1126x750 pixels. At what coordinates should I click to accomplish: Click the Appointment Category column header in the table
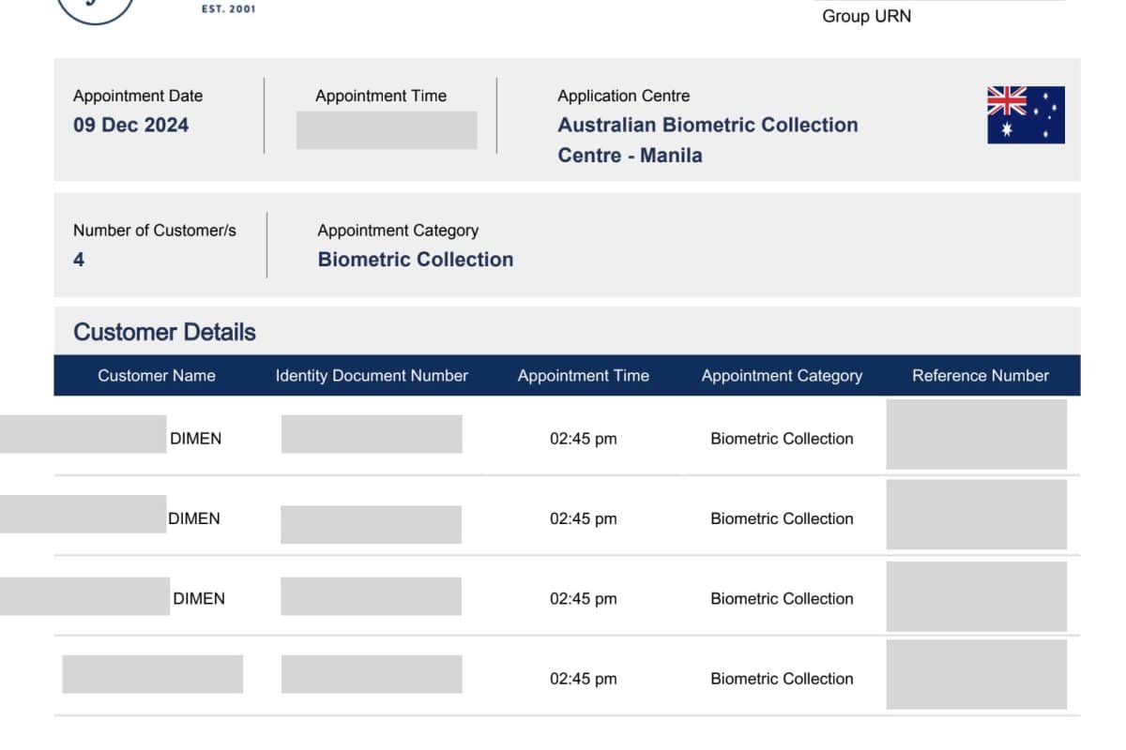[782, 375]
